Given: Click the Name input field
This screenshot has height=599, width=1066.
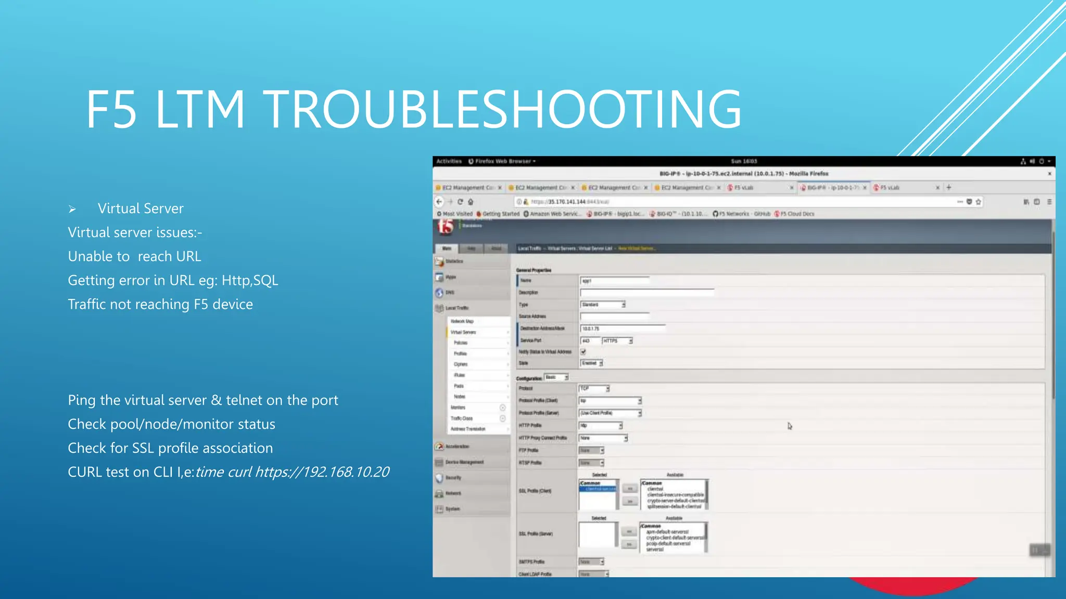Looking at the screenshot, I should coord(615,281).
